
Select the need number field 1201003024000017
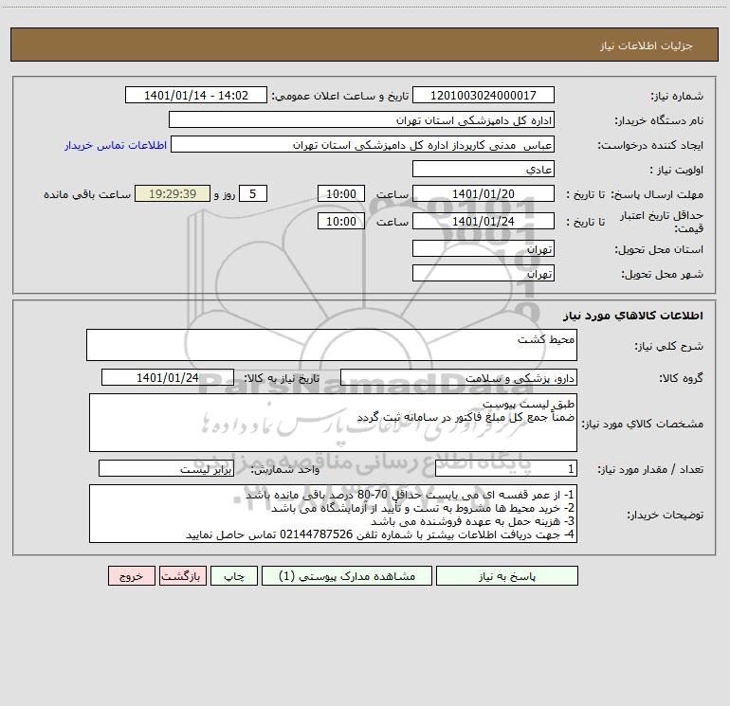click(x=484, y=95)
